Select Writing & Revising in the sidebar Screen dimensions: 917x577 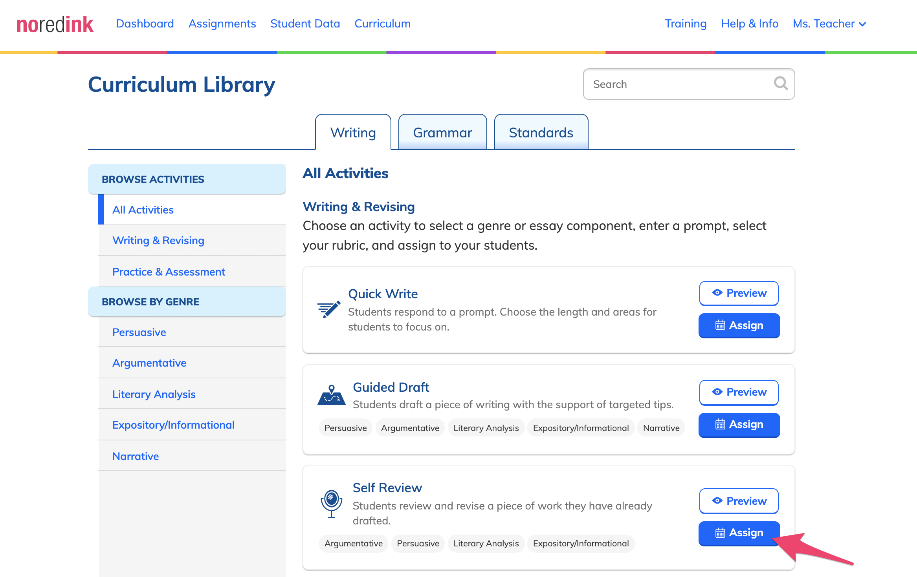click(192, 240)
